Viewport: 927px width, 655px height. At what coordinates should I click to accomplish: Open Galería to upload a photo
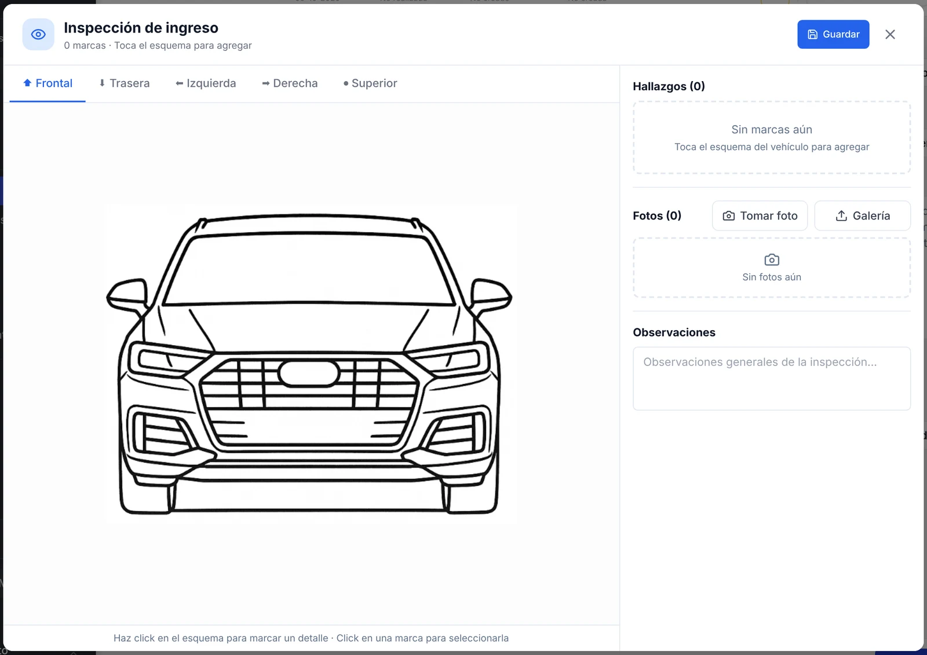pos(862,216)
